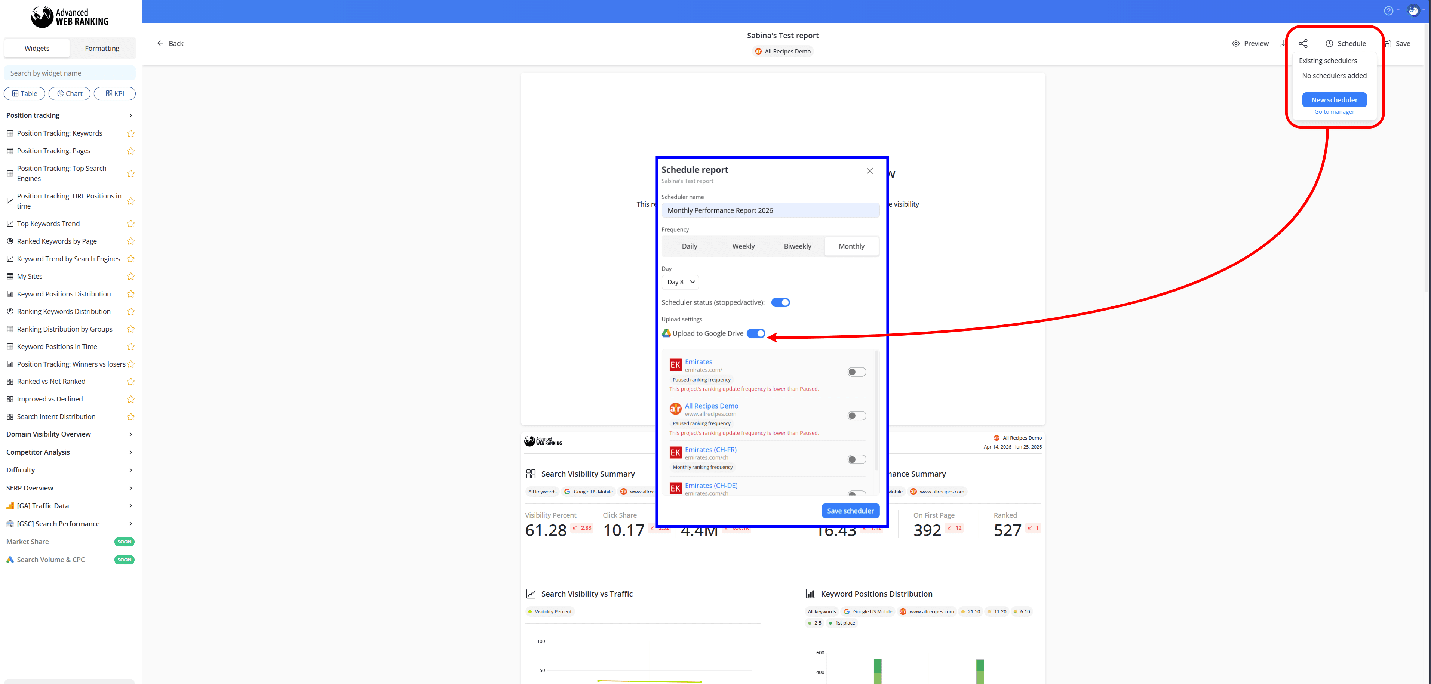Open the Emirates (CH-DE) project link

click(x=711, y=486)
